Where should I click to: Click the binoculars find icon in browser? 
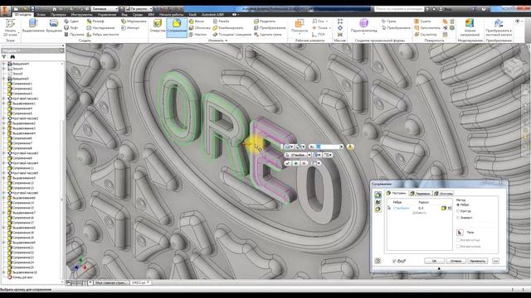coord(12,57)
